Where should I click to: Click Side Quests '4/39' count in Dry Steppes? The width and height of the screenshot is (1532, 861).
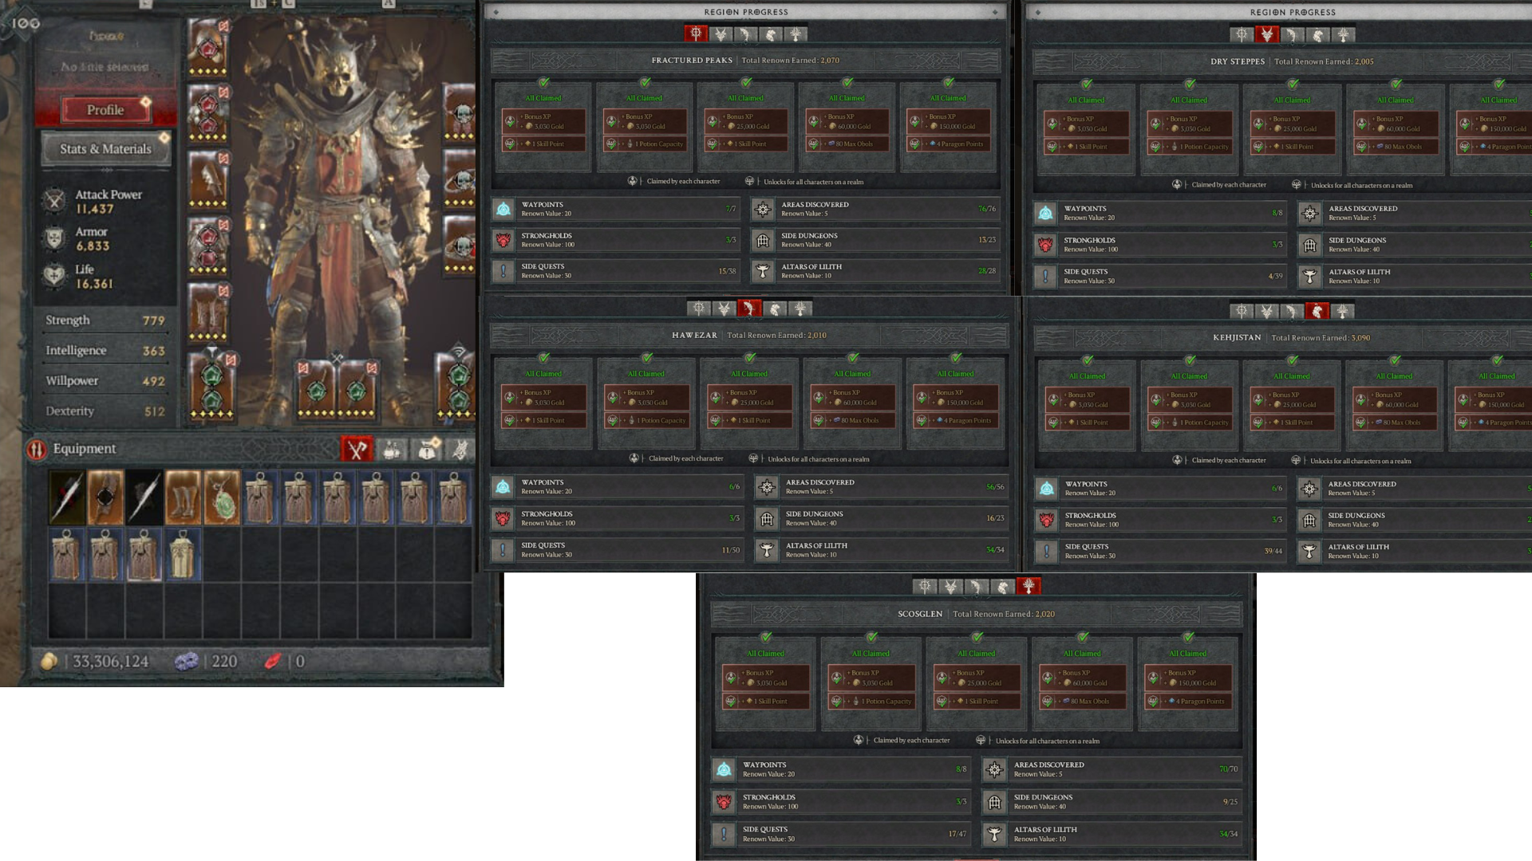pos(1275,276)
